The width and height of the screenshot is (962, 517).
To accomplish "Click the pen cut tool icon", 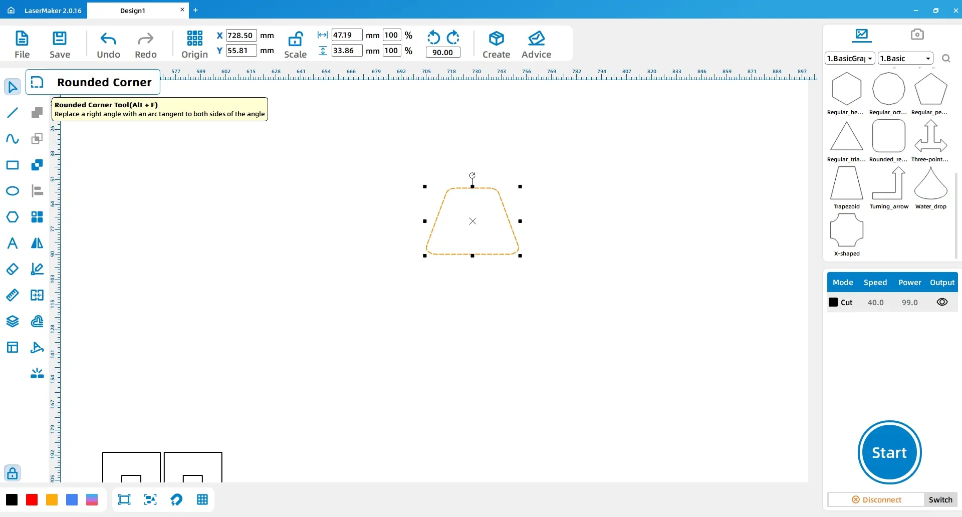I will [37, 347].
